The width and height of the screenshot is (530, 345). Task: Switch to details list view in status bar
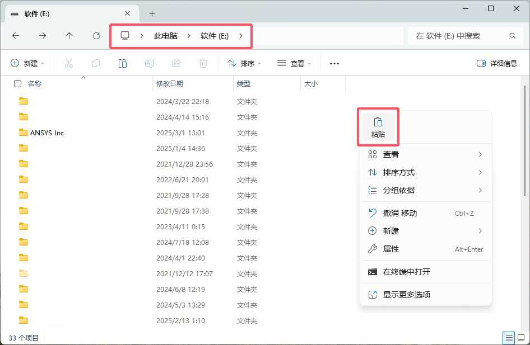point(509,338)
